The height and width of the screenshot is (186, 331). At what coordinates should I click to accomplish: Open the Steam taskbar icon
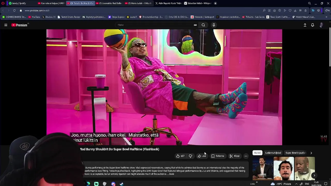pyautogui.click(x=122, y=184)
